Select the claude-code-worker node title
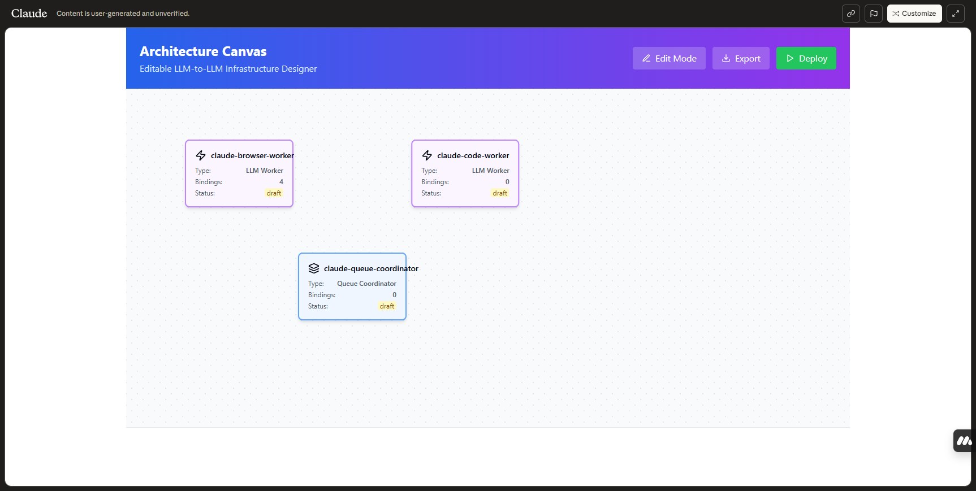The height and width of the screenshot is (491, 976). [473, 155]
